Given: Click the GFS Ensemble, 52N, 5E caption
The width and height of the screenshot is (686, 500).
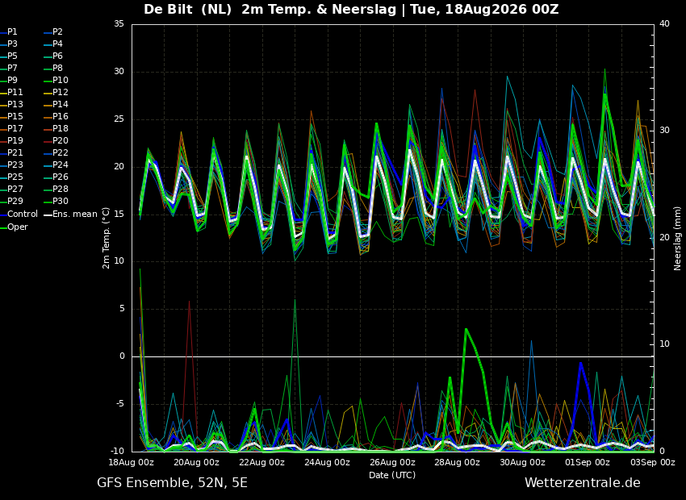Looking at the screenshot, I should click(x=172, y=483).
